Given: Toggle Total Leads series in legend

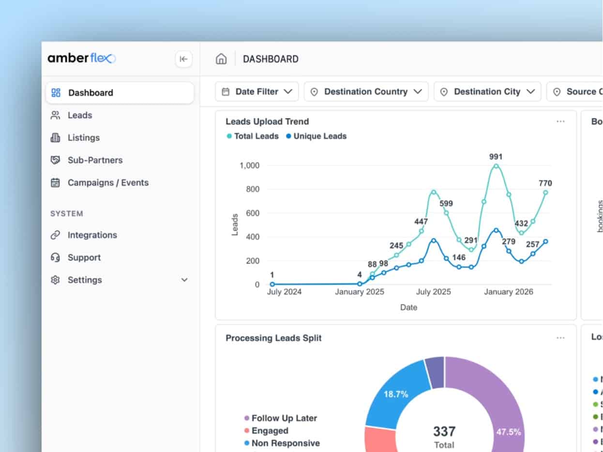Looking at the screenshot, I should 253,136.
